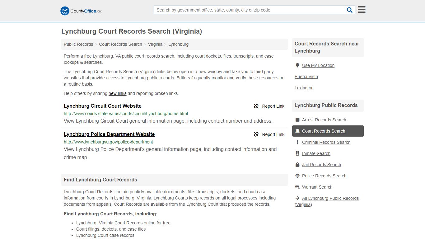Click the CountyOffice.org logo

[81, 11]
